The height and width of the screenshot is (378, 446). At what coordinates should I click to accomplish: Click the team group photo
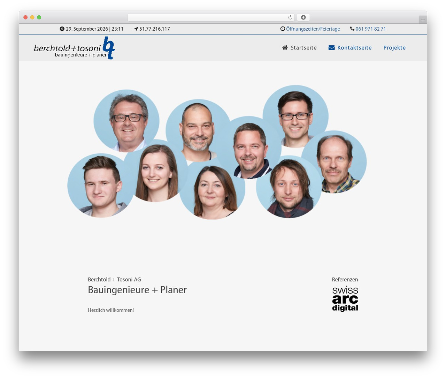click(x=217, y=152)
